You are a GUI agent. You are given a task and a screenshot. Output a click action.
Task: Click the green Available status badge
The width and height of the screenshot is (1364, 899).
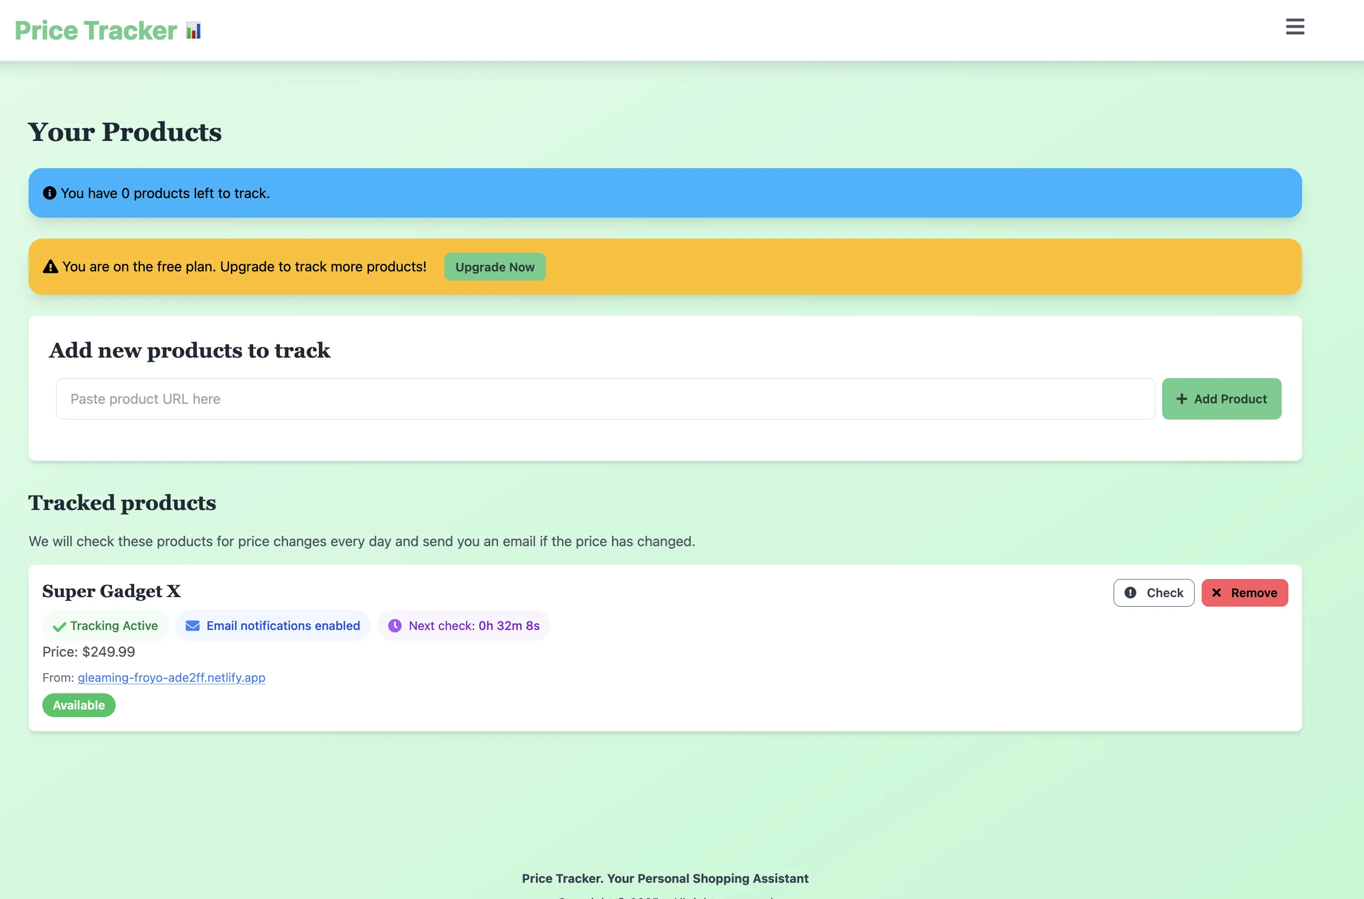pos(79,705)
